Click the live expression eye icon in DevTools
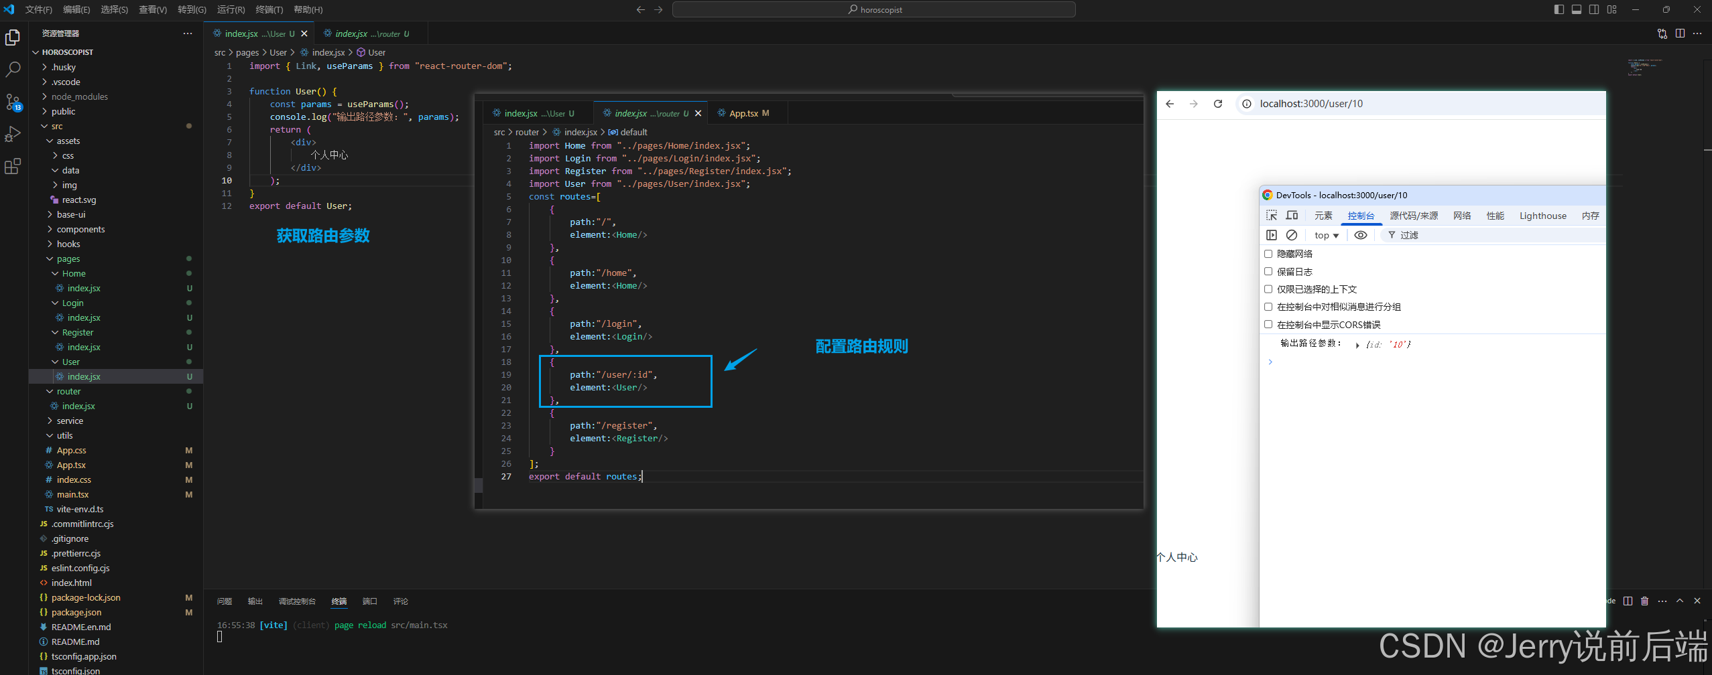1712x675 pixels. point(1361,235)
